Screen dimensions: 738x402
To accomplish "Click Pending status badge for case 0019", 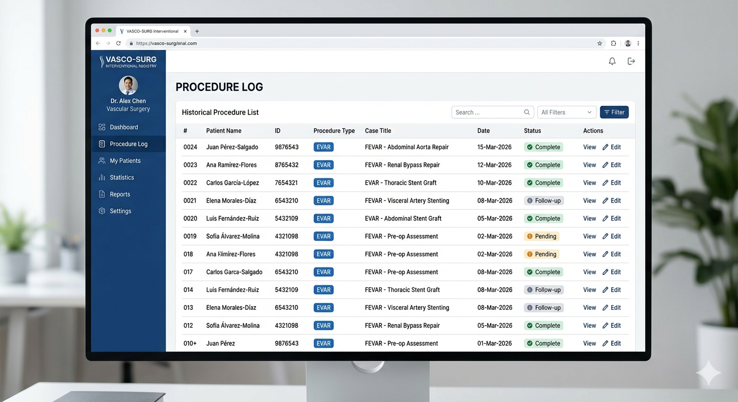I will (x=541, y=236).
